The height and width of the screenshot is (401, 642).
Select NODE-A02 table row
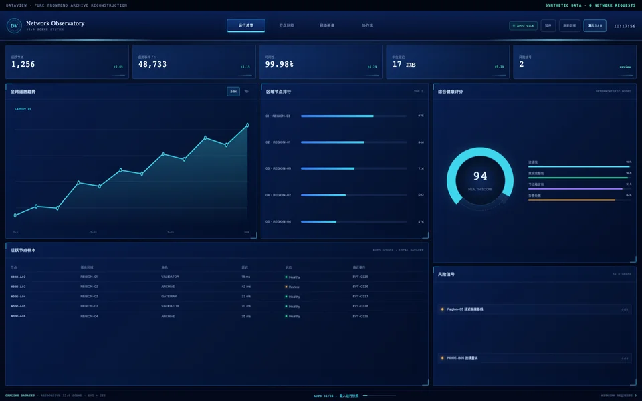point(217,277)
